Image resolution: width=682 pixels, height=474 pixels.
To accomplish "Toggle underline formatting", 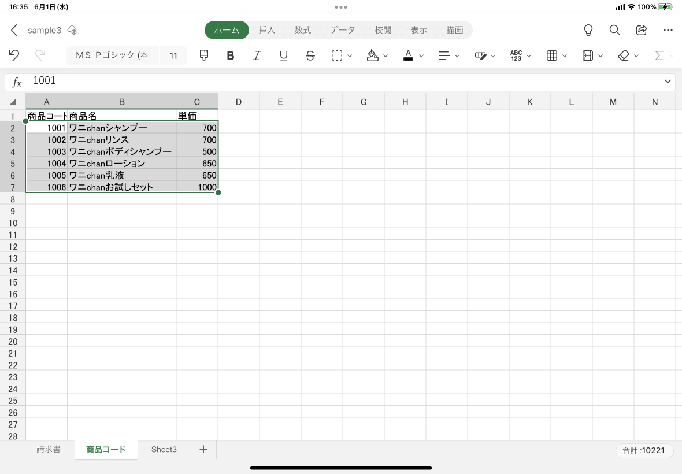I will (x=284, y=55).
